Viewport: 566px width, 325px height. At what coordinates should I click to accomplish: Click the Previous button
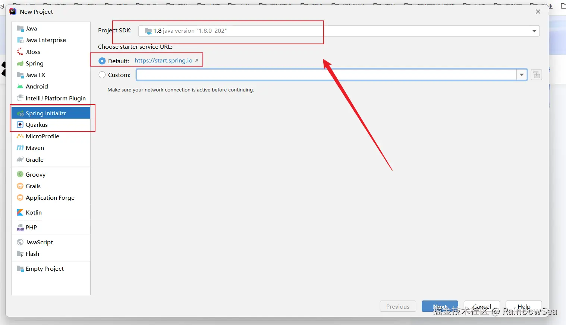pos(398,306)
